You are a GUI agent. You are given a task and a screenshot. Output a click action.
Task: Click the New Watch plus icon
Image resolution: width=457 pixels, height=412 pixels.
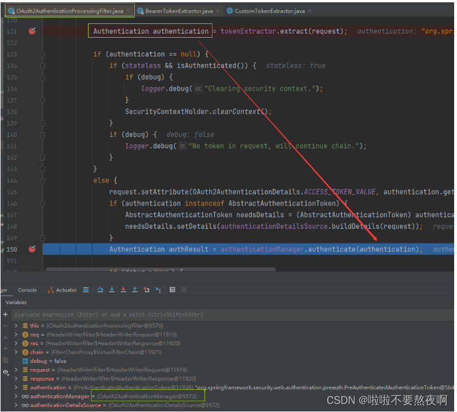tap(6, 314)
